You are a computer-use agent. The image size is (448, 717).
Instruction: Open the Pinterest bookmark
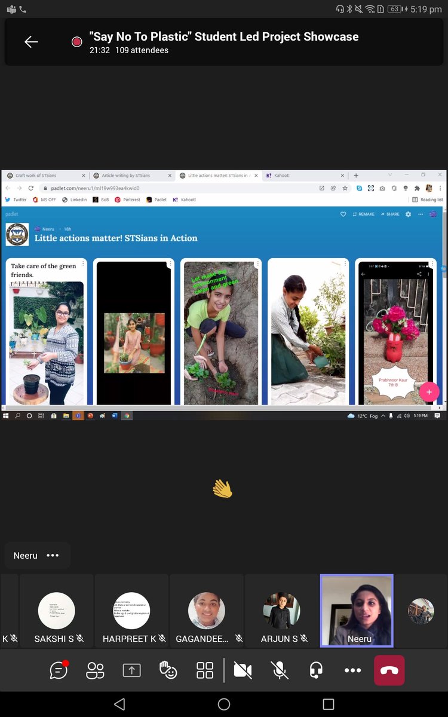pyautogui.click(x=128, y=200)
